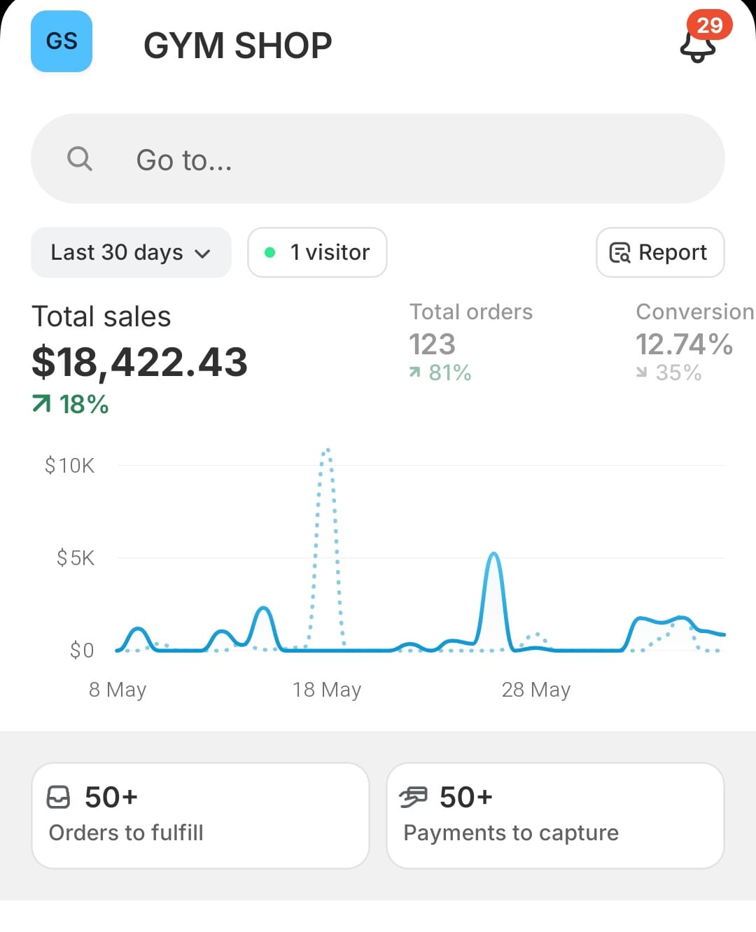Open the notifications bell icon
Screen dimensions: 756x932
tap(697, 46)
